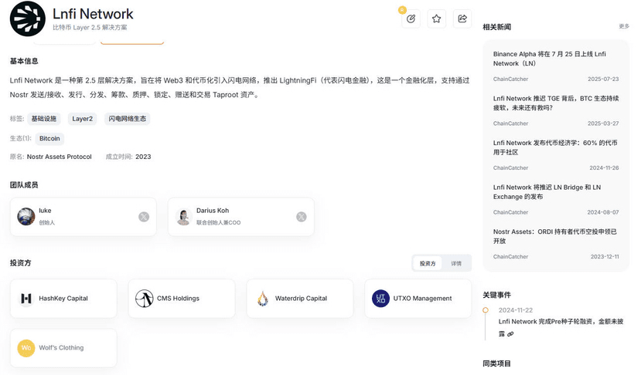Open news about Lnfi Network 推迟 TGE

pos(556,103)
